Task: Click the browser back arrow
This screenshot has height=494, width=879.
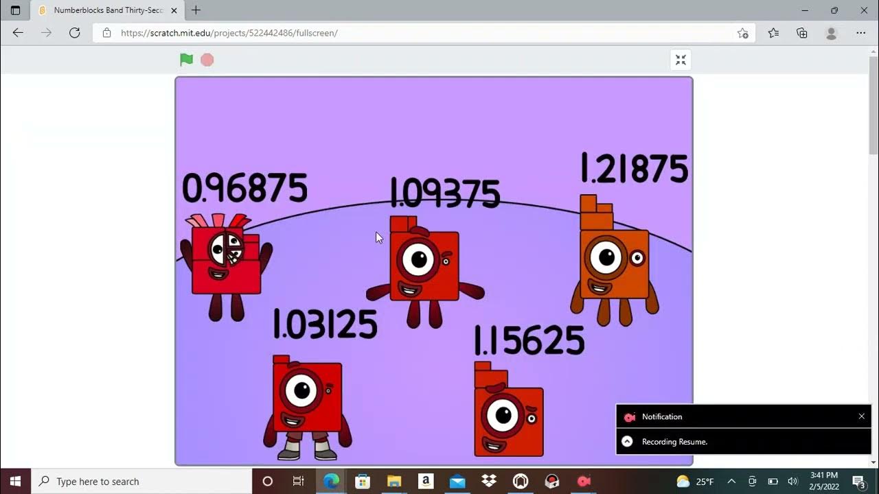Action: [x=18, y=33]
